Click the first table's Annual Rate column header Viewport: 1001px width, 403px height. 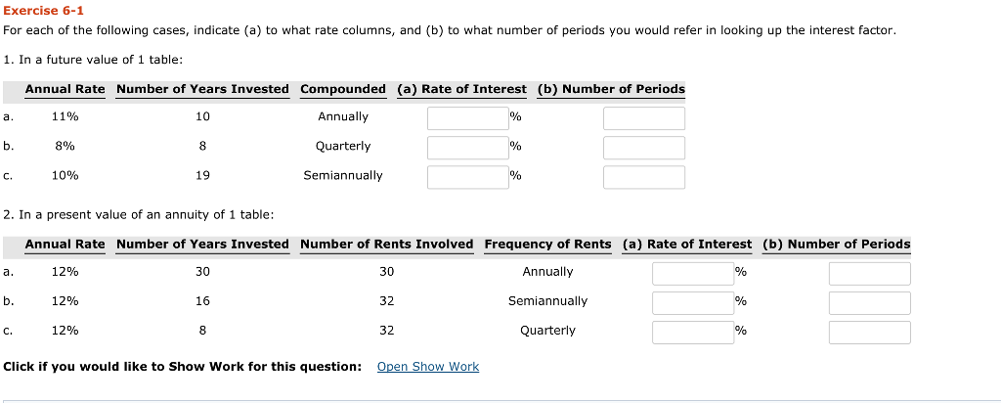point(65,89)
